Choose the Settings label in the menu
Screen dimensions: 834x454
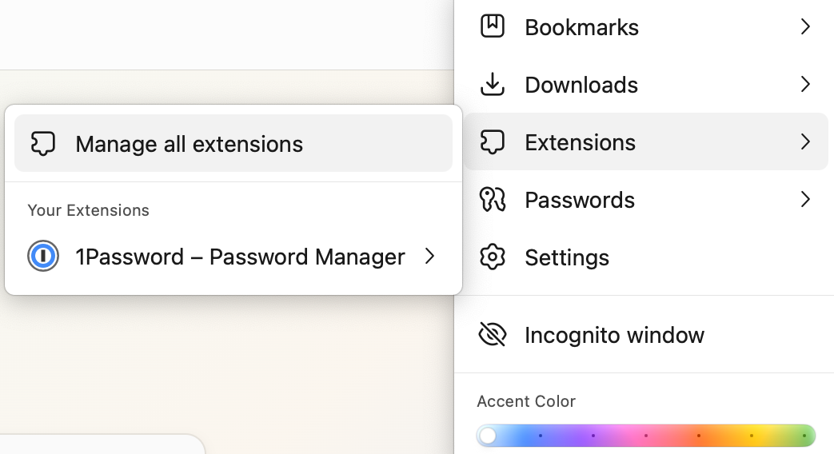[x=566, y=257]
